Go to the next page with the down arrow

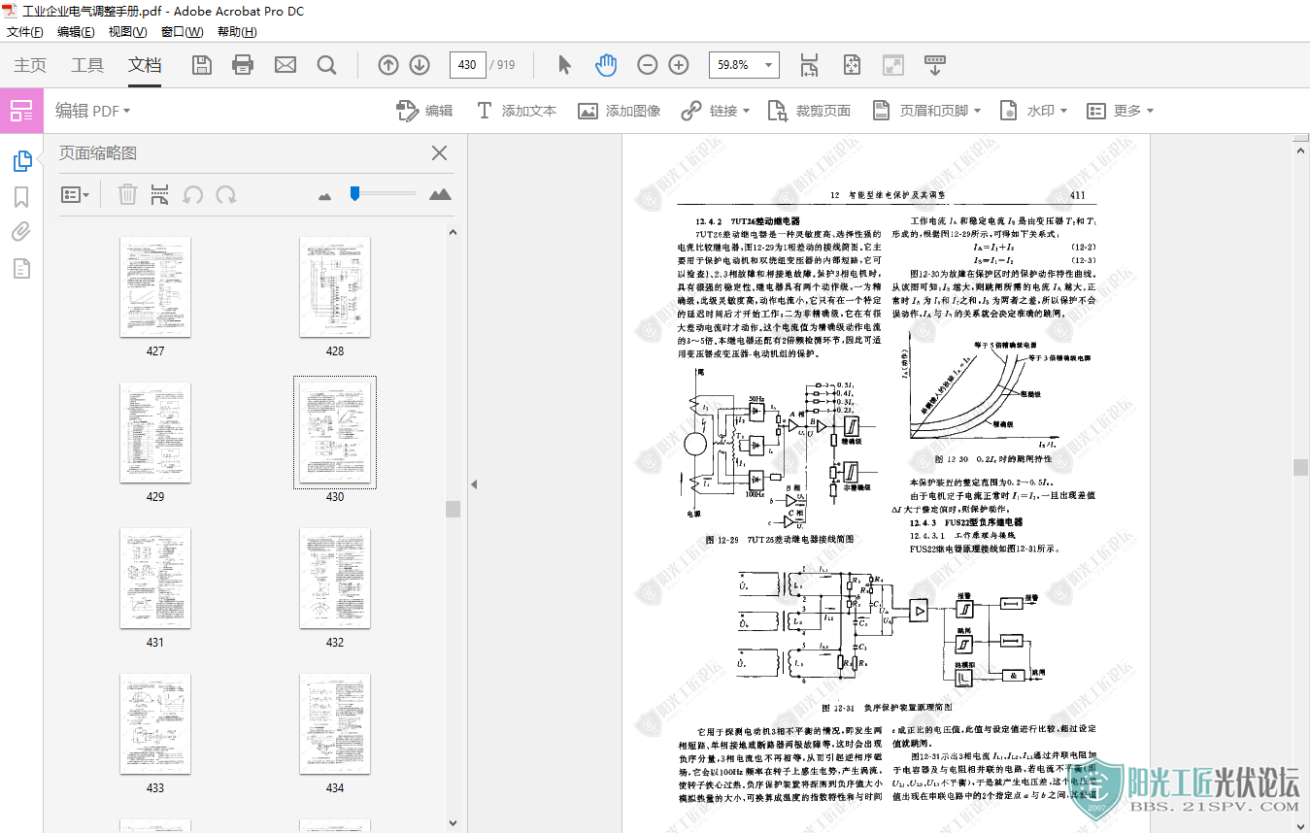[420, 65]
